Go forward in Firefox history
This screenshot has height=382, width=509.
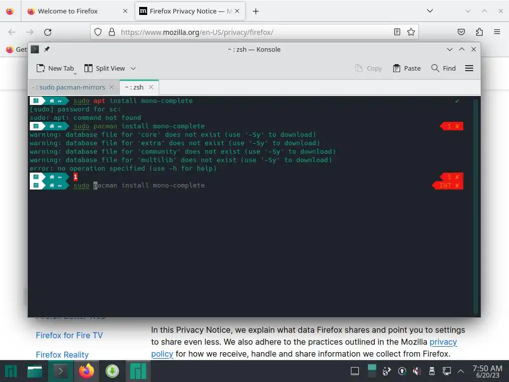(x=30, y=32)
